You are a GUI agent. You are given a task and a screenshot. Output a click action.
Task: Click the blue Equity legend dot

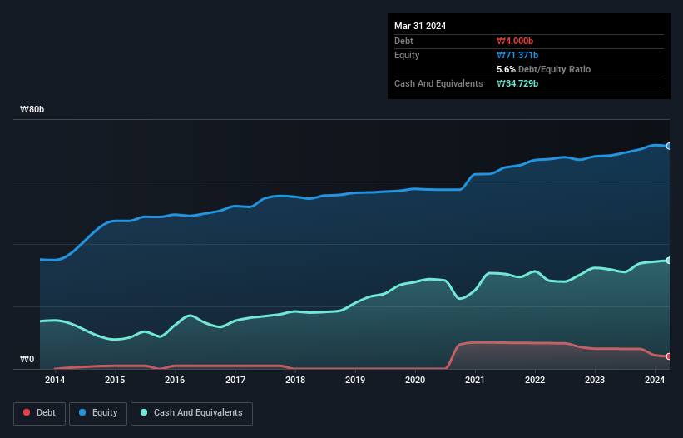pyautogui.click(x=82, y=412)
